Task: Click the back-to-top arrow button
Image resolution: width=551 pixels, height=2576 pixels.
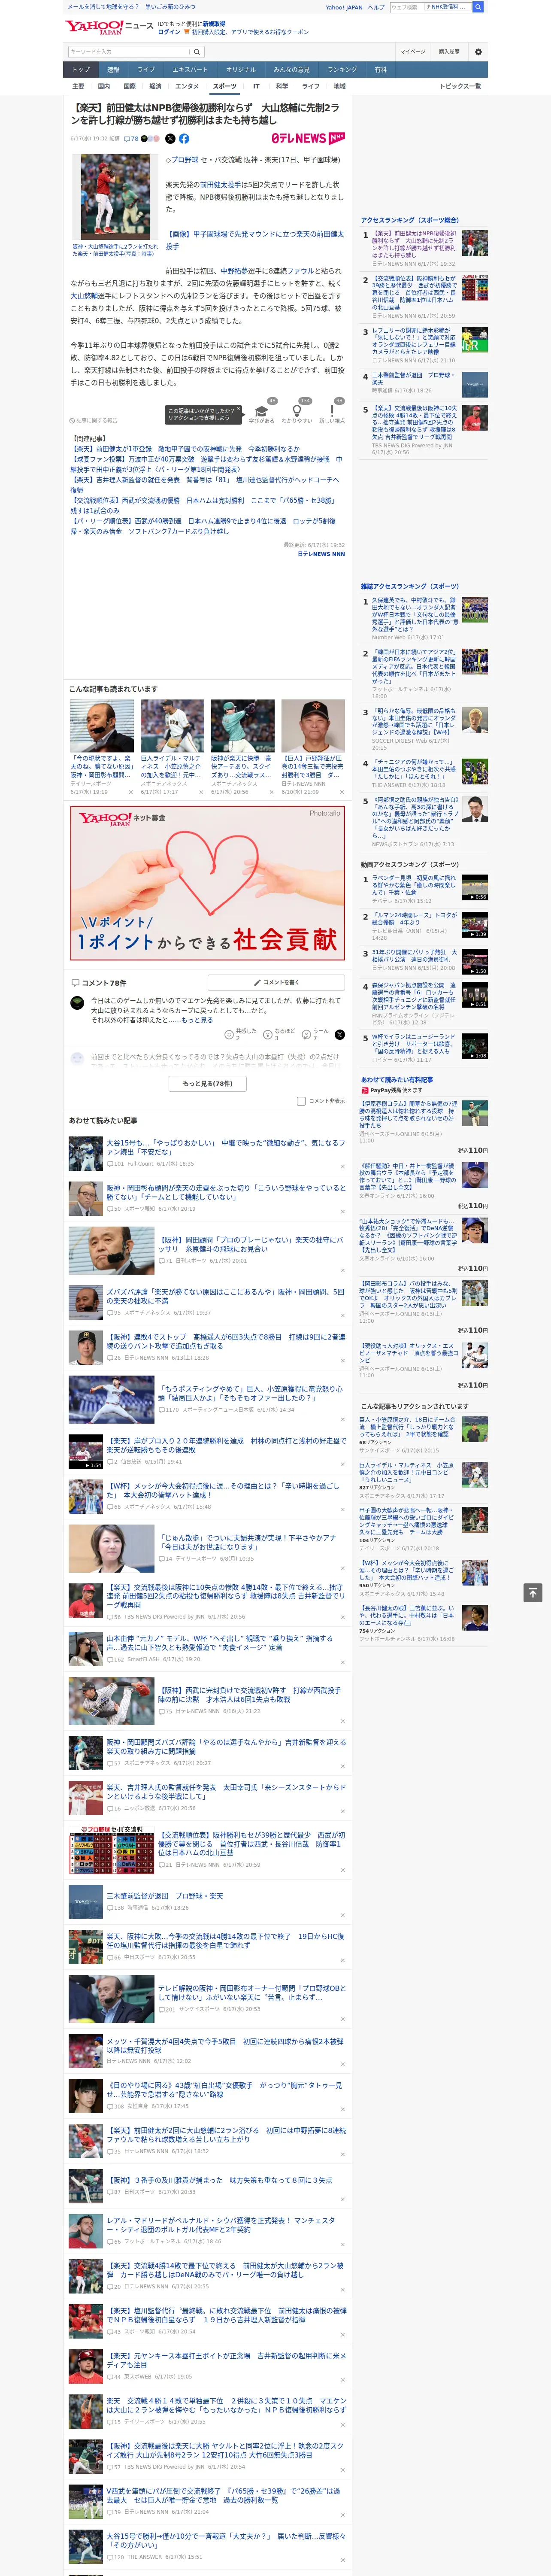Action: click(533, 1592)
